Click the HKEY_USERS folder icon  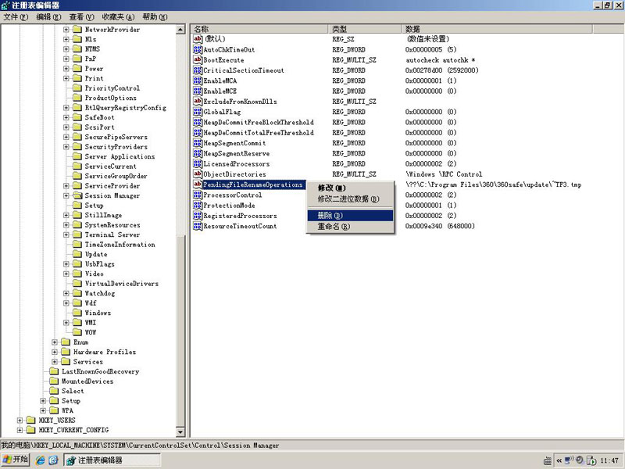click(31, 421)
